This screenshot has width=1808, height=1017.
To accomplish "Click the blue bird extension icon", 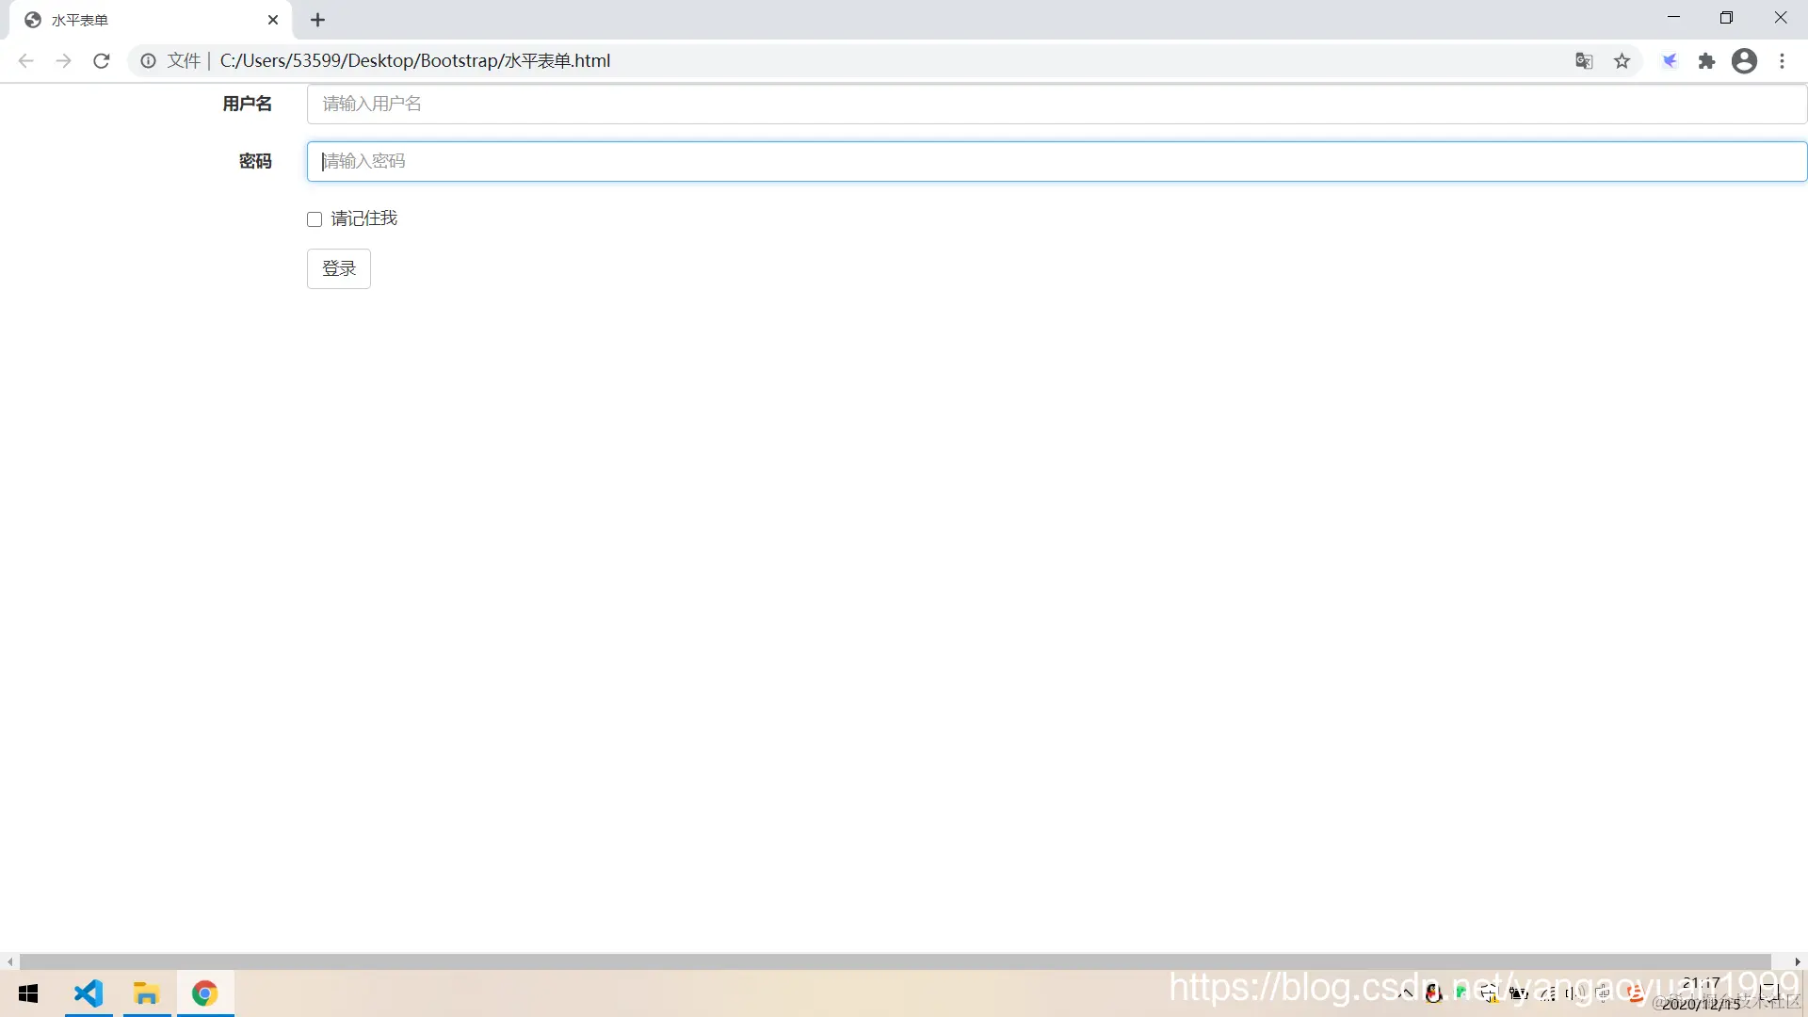I will (1670, 61).
